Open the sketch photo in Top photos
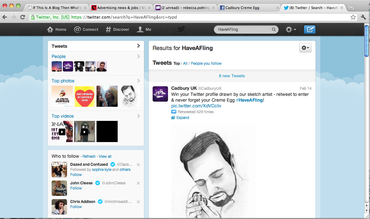 (129, 96)
